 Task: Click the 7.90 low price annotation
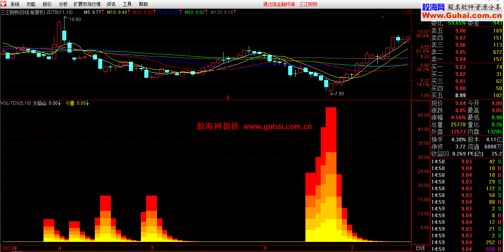(339, 93)
